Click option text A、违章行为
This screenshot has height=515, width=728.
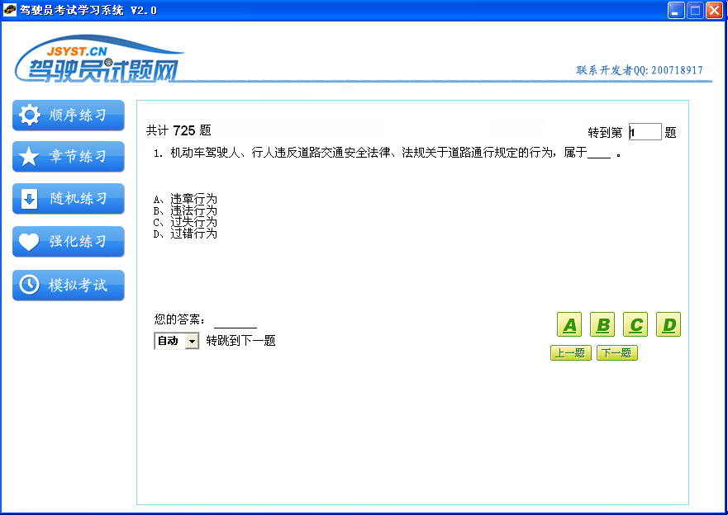(185, 200)
